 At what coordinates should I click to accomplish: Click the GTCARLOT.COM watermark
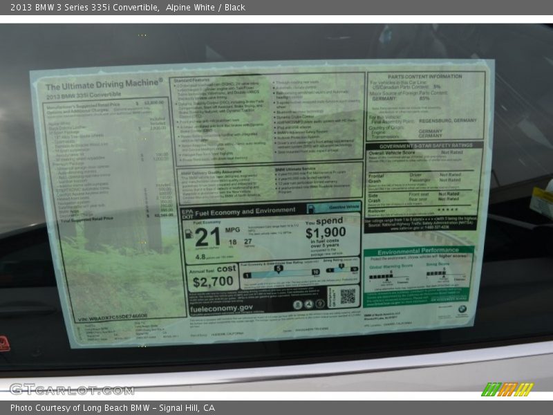pyautogui.click(x=71, y=389)
